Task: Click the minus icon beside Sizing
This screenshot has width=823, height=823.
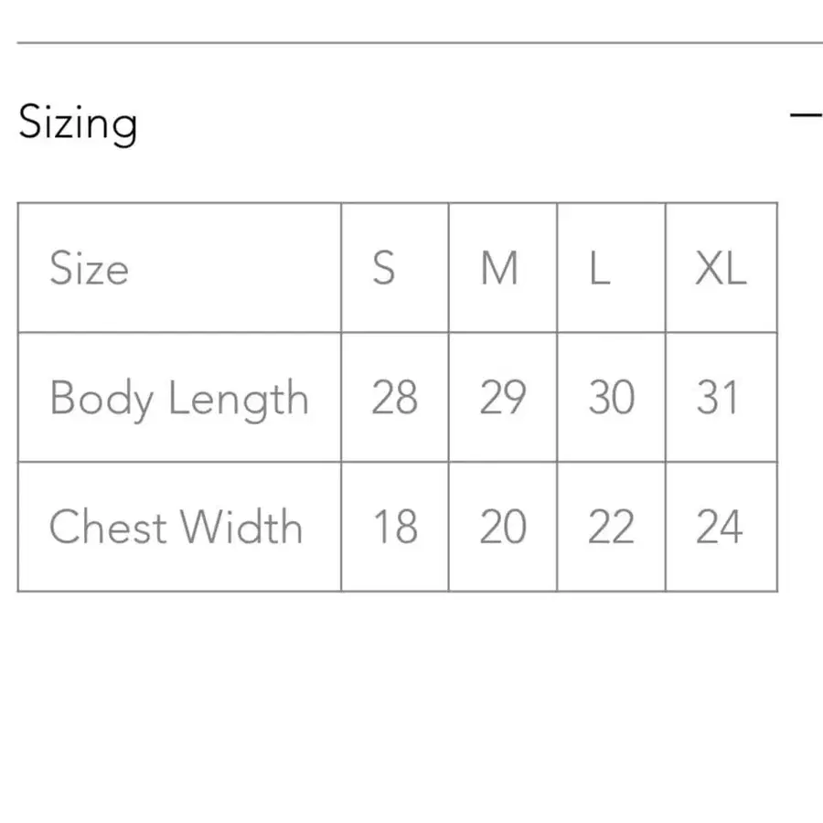Action: click(806, 117)
